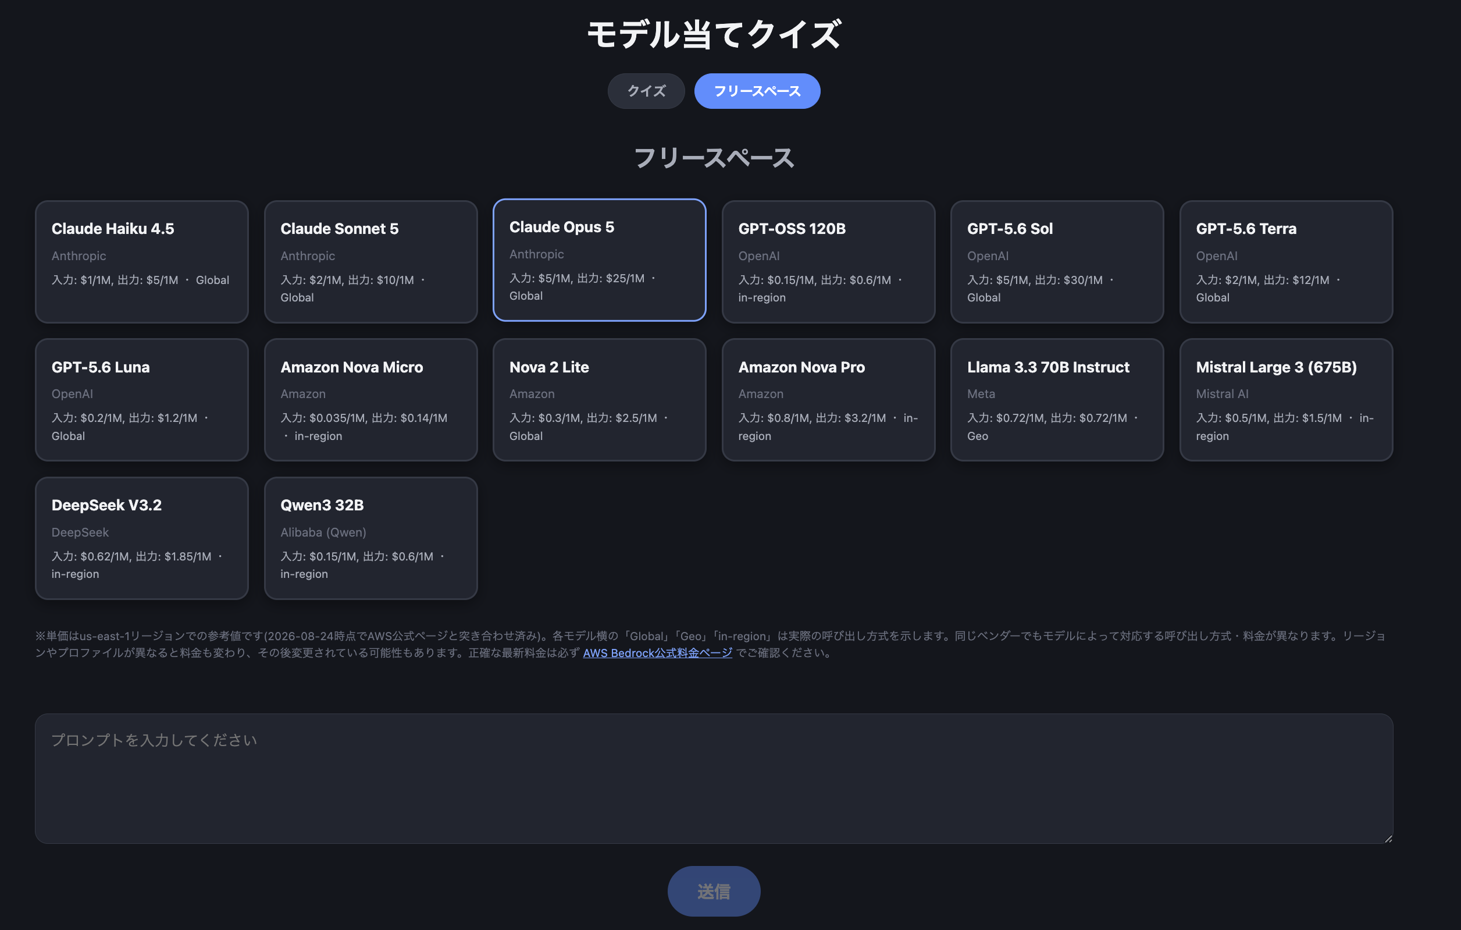Select the Qwen3 32B card
Viewport: 1461px width, 930px height.
tap(370, 538)
